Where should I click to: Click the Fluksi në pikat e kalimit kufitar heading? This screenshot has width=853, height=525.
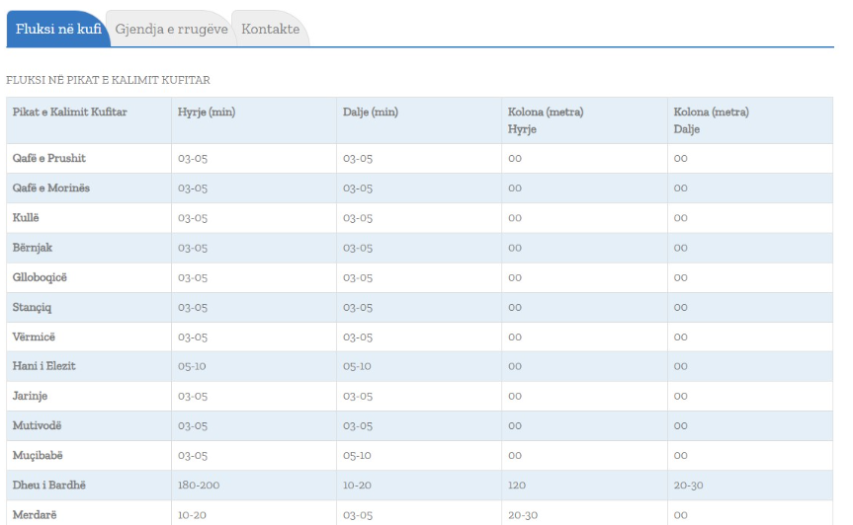point(108,80)
